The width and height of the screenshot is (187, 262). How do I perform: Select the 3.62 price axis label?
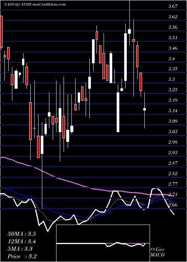point(173,17)
